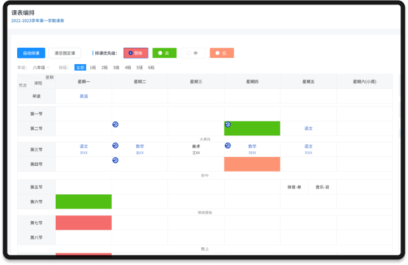Click the 清空固定课 button
The image size is (408, 265).
[x=65, y=53]
